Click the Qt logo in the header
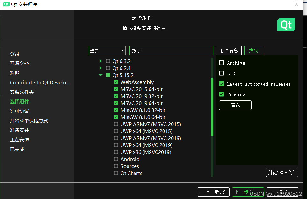Screen dimensions: 307x199 (x=286, y=25)
